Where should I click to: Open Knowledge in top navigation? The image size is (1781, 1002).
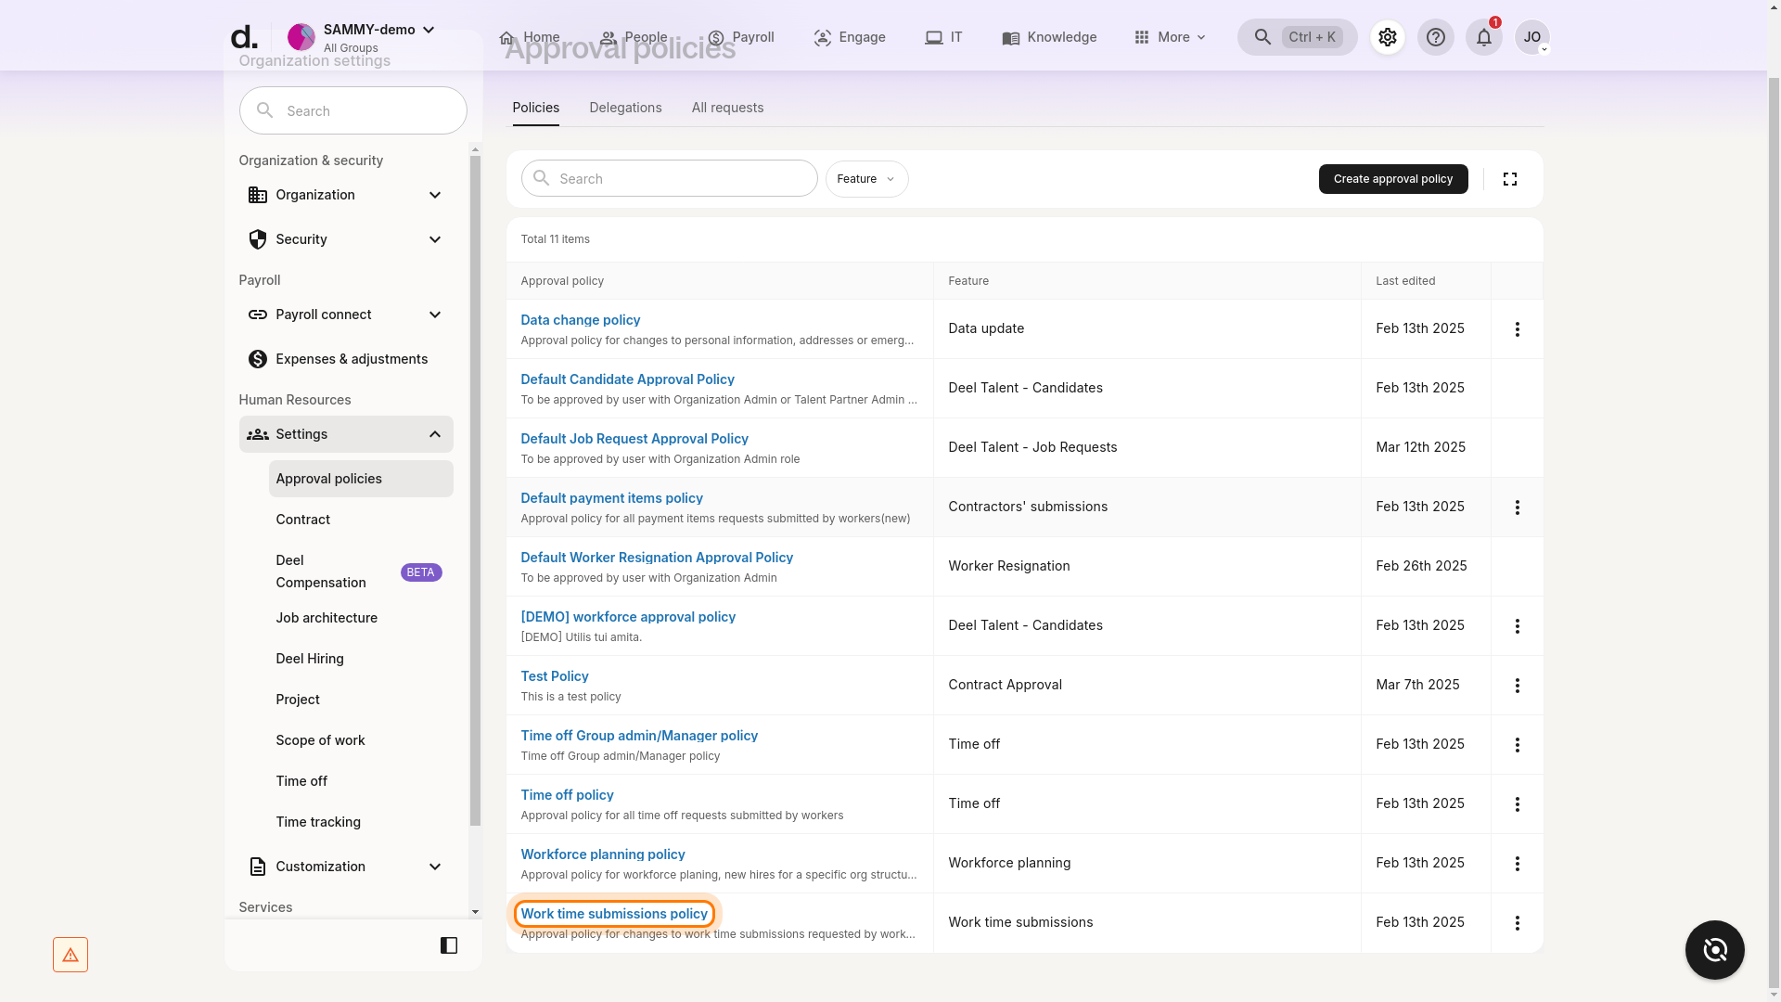coord(1049,37)
